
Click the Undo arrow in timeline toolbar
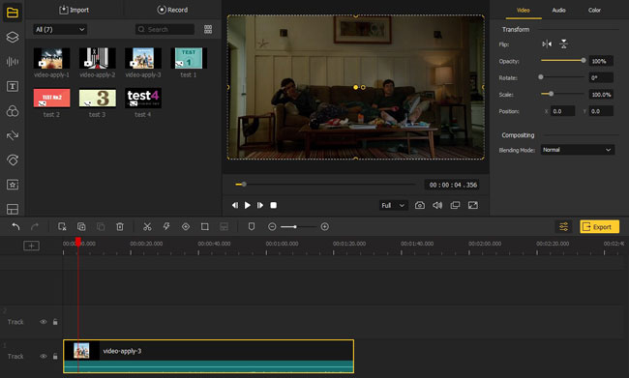click(x=15, y=227)
